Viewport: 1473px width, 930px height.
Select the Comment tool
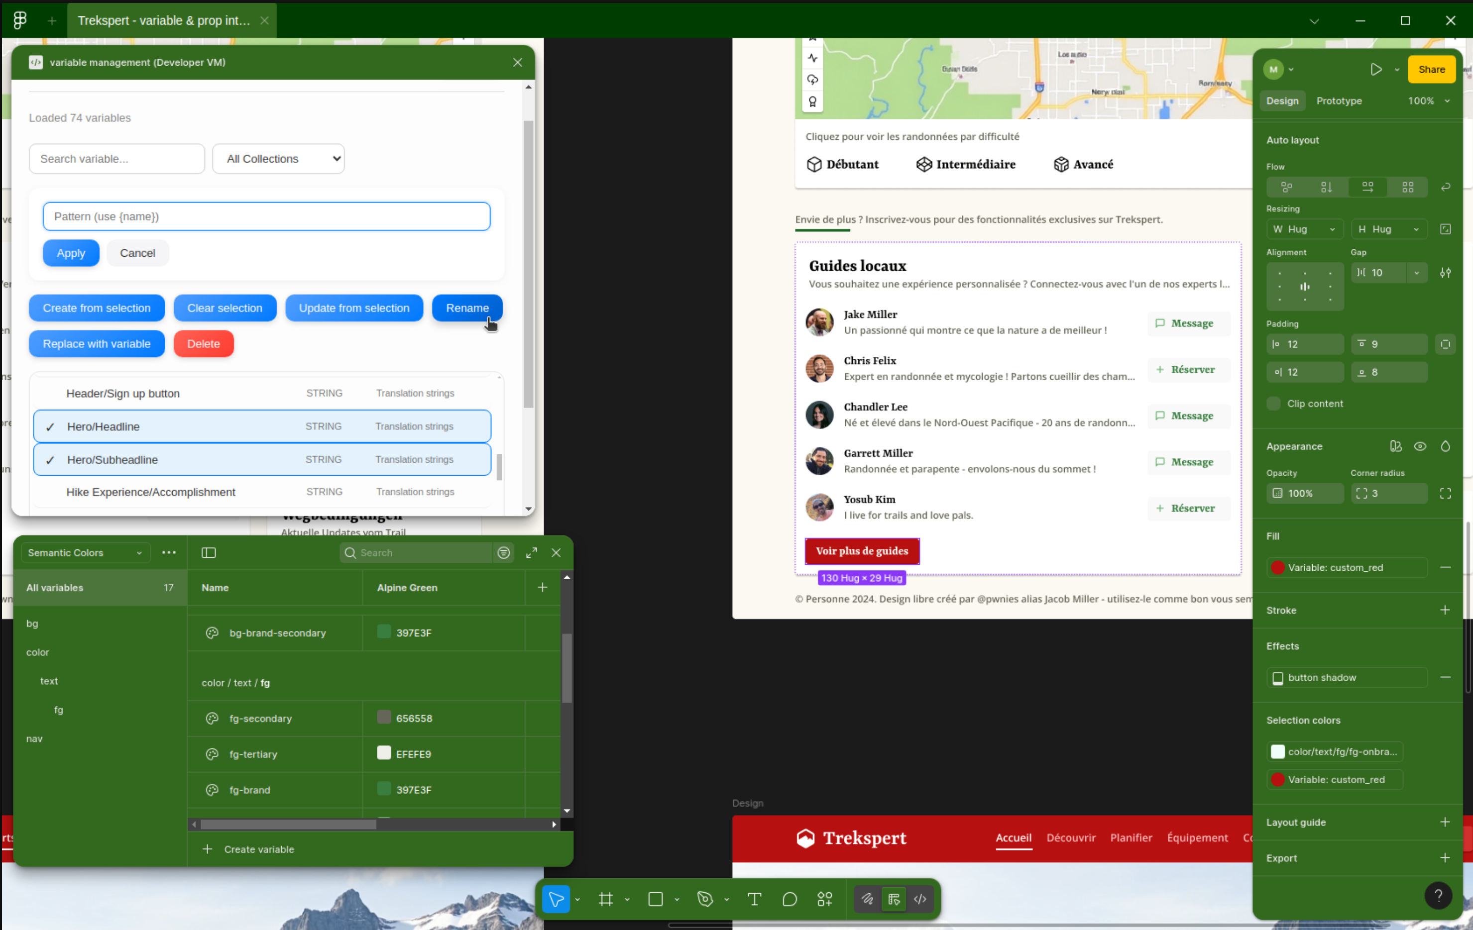pyautogui.click(x=789, y=899)
